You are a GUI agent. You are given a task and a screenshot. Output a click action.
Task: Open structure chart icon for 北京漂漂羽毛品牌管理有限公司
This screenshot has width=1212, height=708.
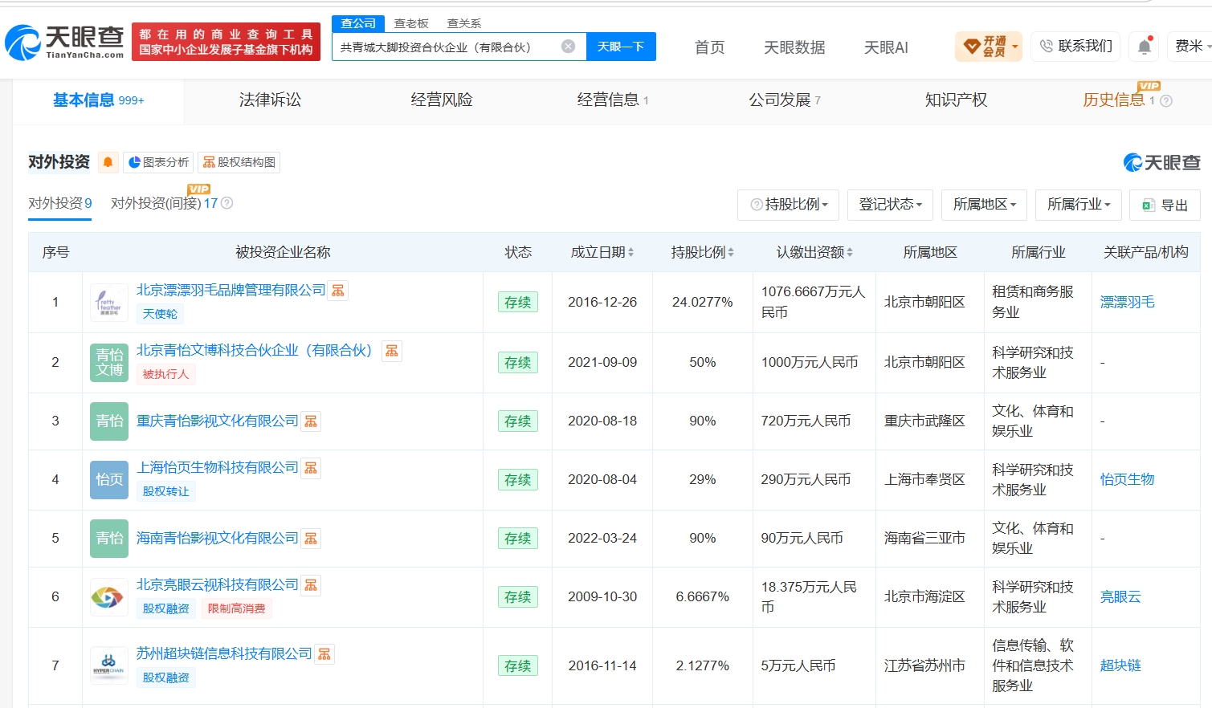click(338, 291)
